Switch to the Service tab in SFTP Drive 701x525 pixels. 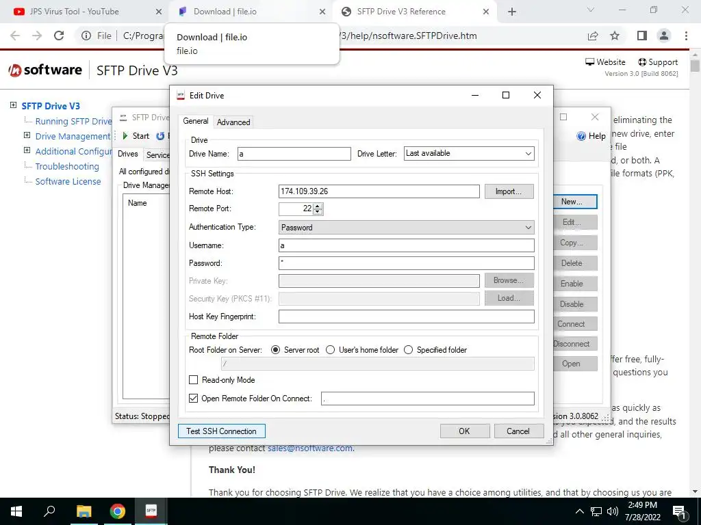click(x=157, y=155)
